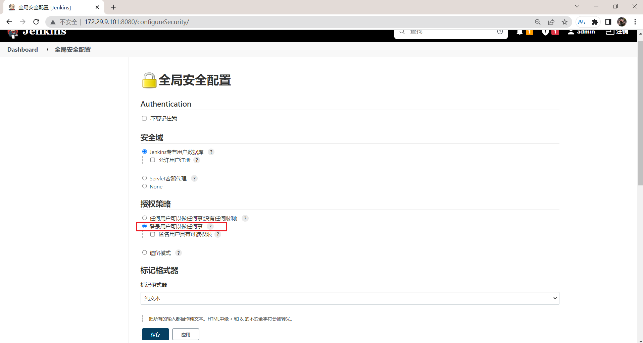Click the extension icon beside the bookmark star
Image resolution: width=643 pixels, height=343 pixels.
pyautogui.click(x=582, y=22)
